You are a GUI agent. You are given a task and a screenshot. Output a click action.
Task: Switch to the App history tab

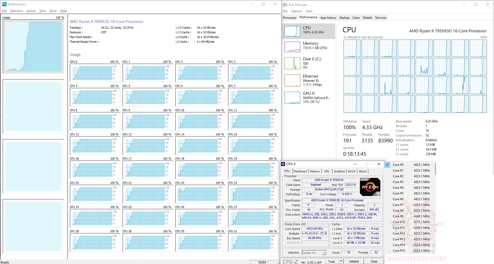(x=328, y=18)
